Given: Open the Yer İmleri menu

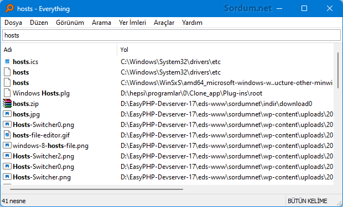Looking at the screenshot, I should [132, 23].
